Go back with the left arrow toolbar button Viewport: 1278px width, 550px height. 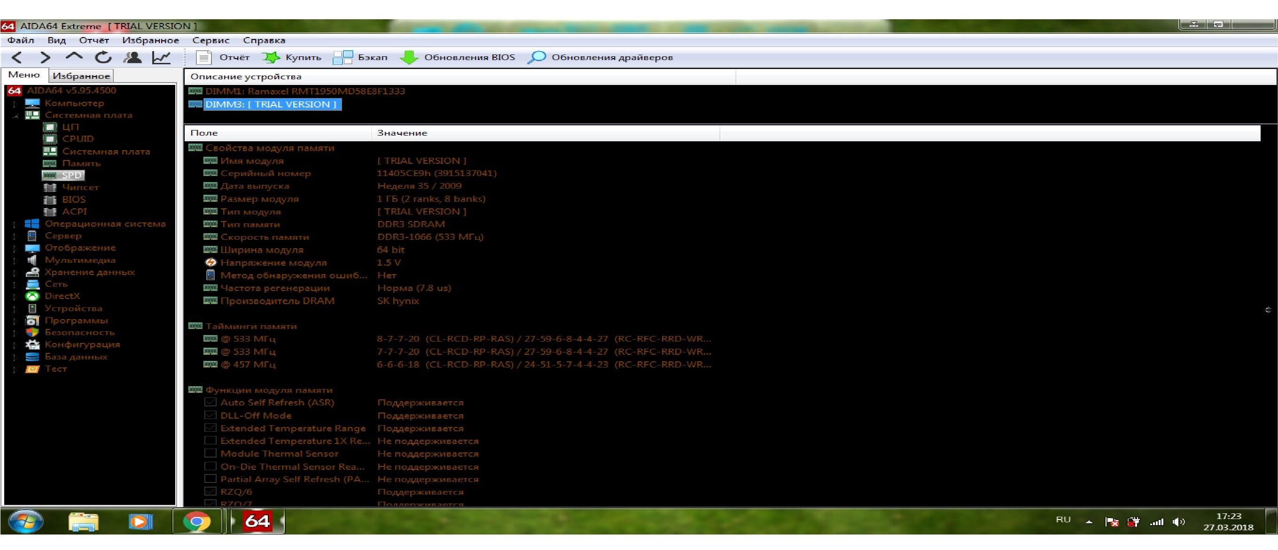click(x=16, y=58)
